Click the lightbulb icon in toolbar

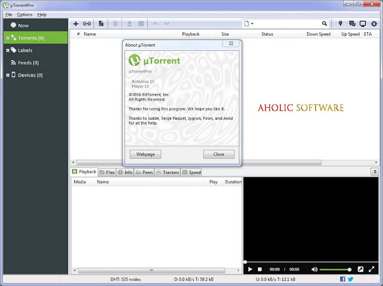coord(340,23)
